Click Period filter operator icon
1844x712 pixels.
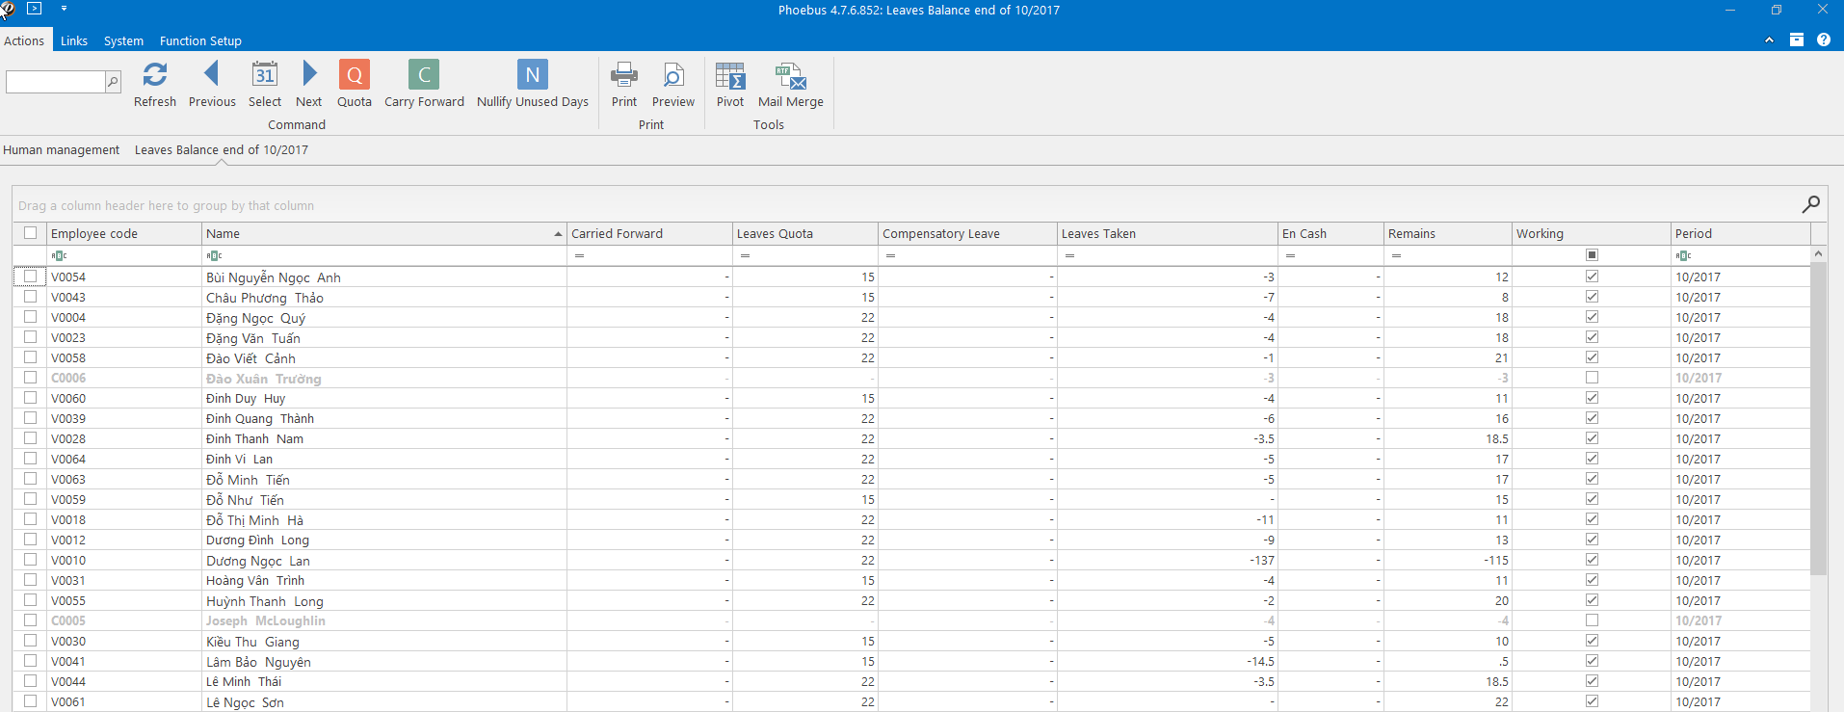click(1683, 255)
